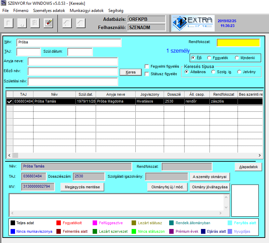Click the black Teljes adat legend square
This screenshot has height=243, width=269.
click(x=13, y=223)
